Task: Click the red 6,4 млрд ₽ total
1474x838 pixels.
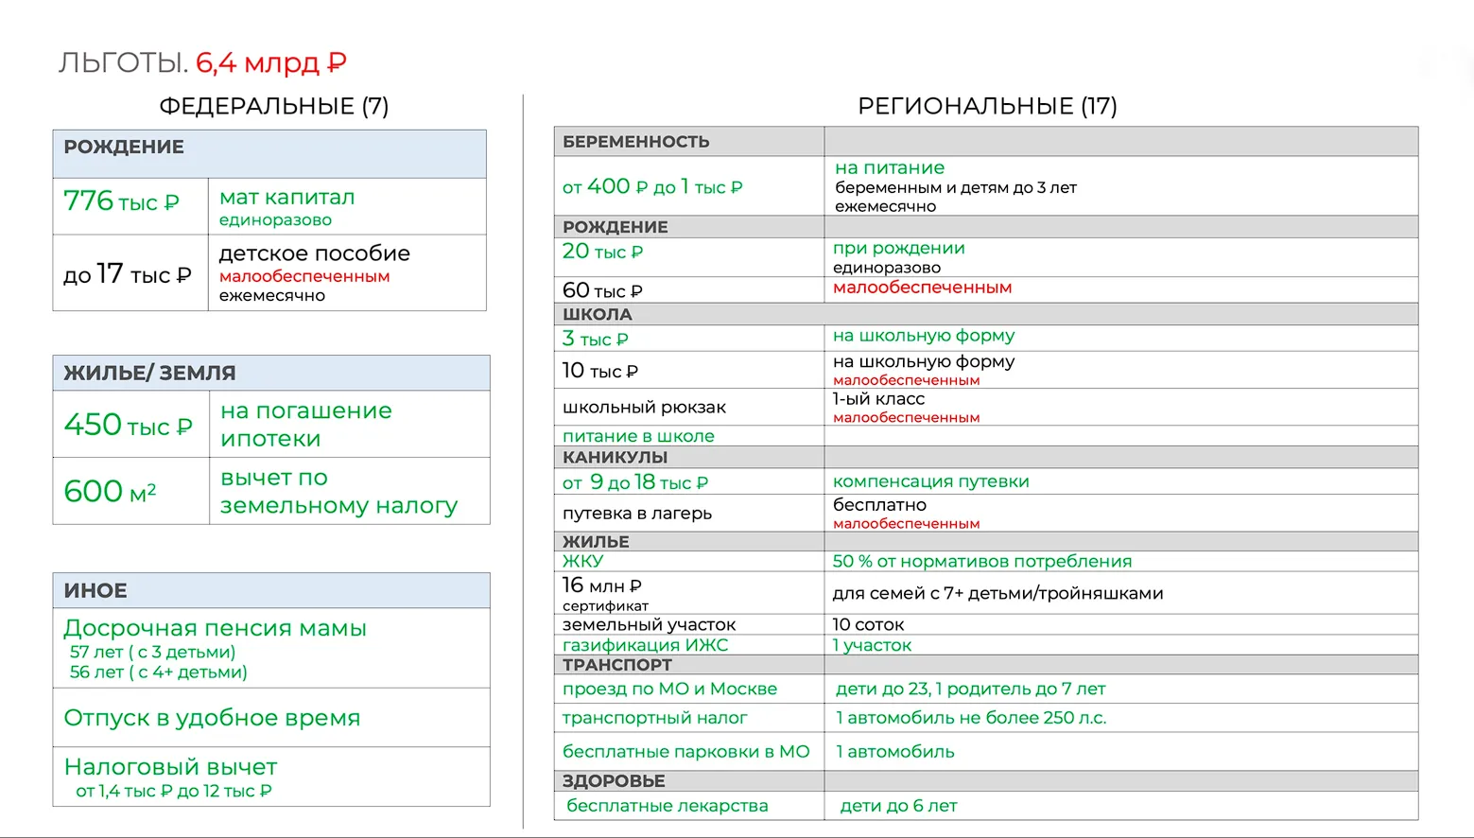Action: point(270,62)
